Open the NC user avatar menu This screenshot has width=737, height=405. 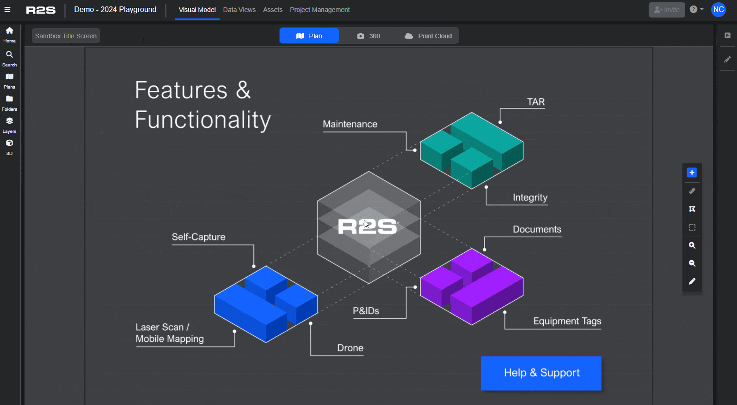click(719, 10)
